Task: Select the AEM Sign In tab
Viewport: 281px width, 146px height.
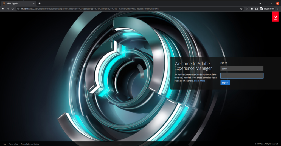Action: coord(18,3)
